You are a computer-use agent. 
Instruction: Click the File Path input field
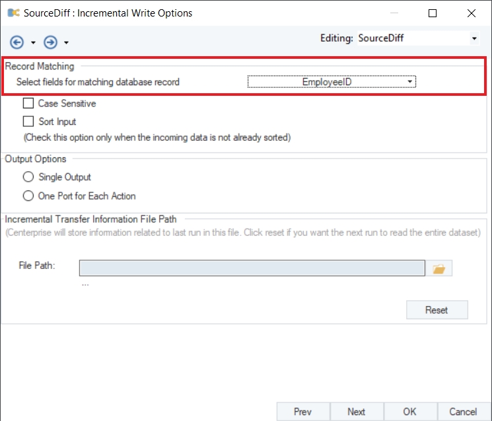click(252, 268)
